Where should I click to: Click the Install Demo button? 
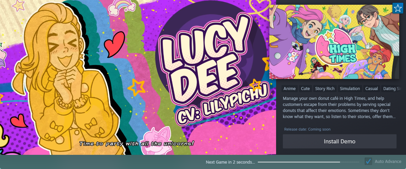[x=339, y=141]
